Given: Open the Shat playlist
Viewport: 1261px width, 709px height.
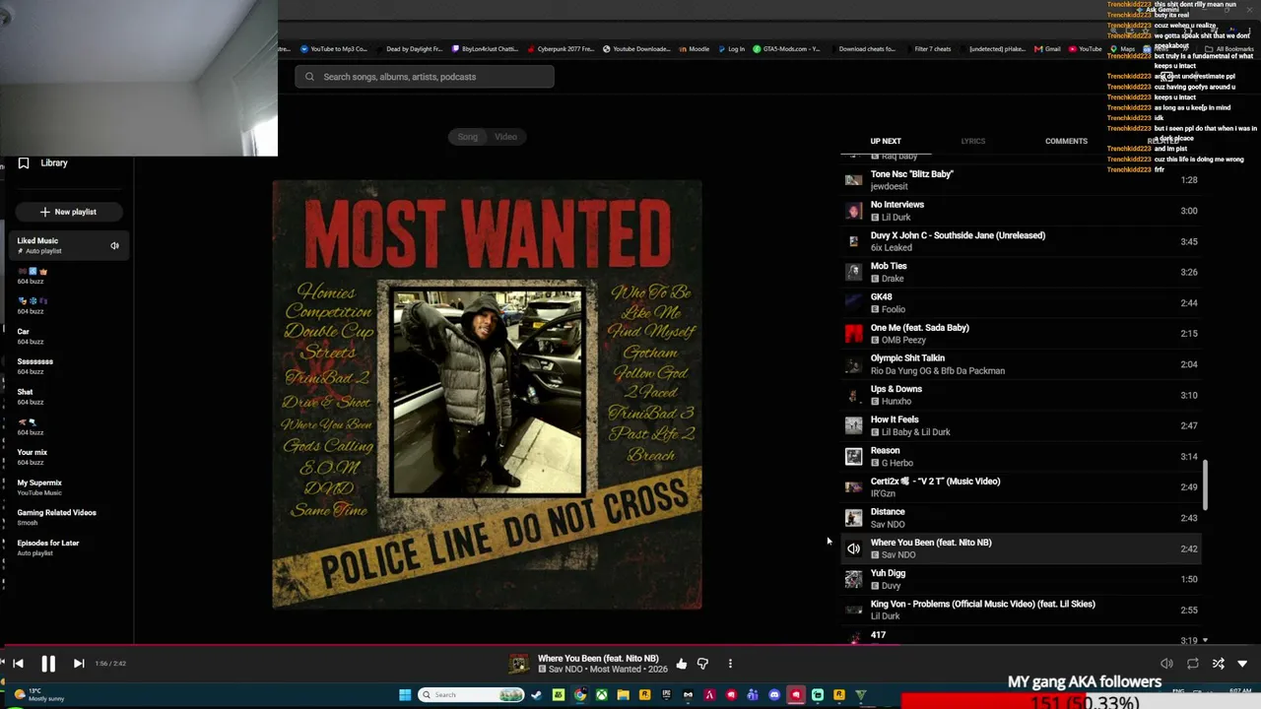Looking at the screenshot, I should (x=68, y=397).
